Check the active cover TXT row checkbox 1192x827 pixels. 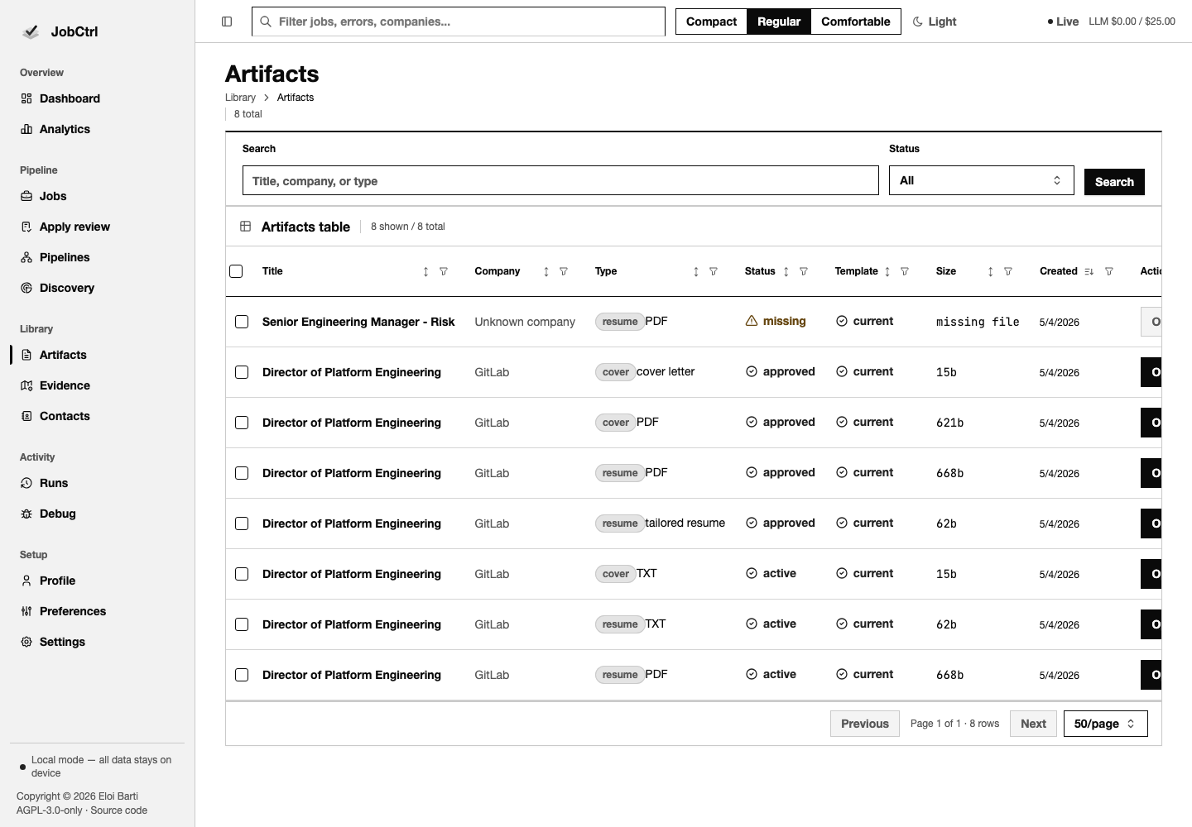click(242, 574)
